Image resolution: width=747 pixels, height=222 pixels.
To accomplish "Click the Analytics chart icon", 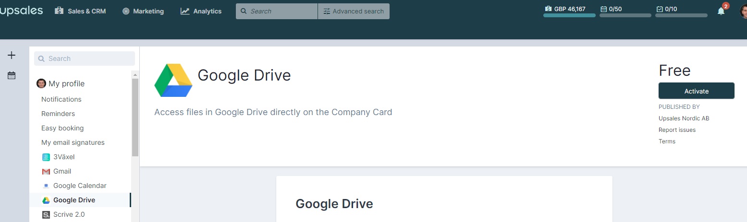I will pyautogui.click(x=185, y=11).
